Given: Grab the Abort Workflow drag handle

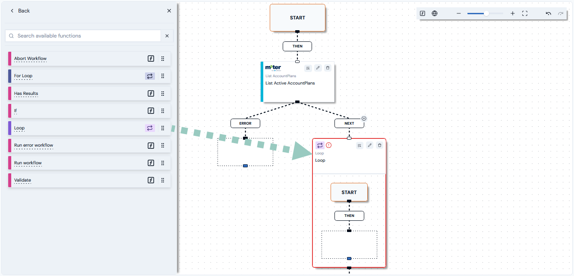Looking at the screenshot, I should tap(163, 59).
